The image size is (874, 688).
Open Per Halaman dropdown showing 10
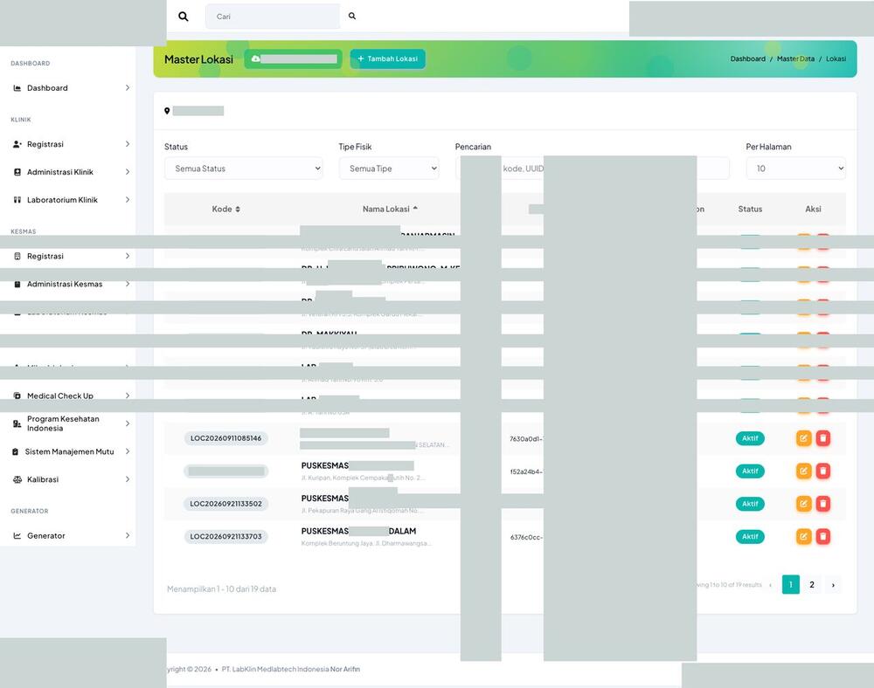[795, 169]
